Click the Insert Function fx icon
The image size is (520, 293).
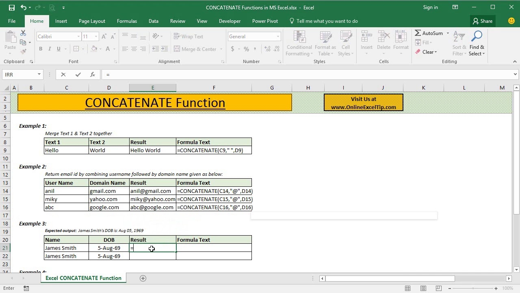click(x=93, y=74)
